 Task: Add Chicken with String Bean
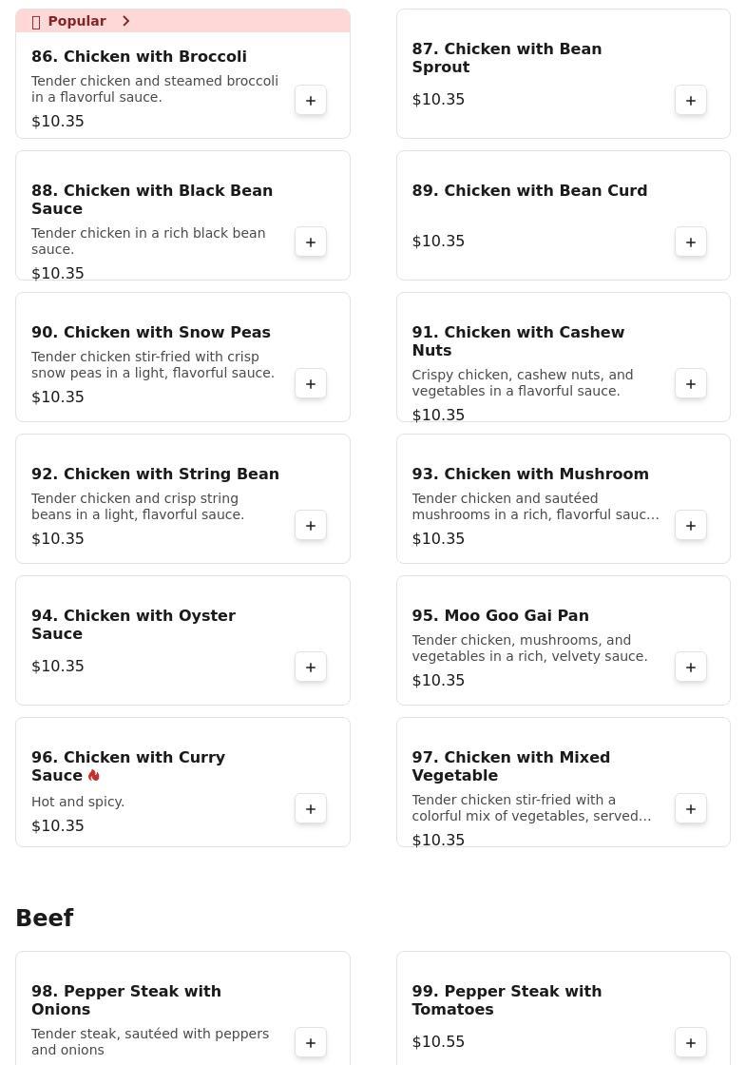click(x=311, y=526)
